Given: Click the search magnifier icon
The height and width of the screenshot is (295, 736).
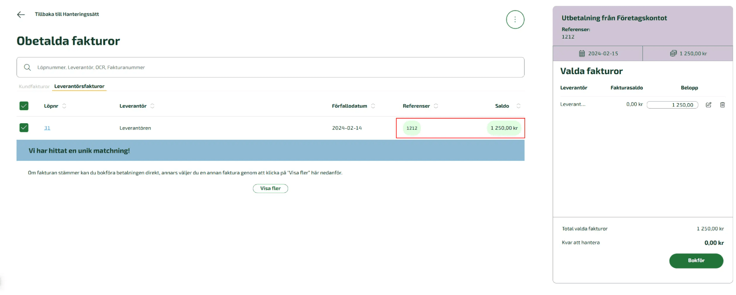Looking at the screenshot, I should pos(28,67).
